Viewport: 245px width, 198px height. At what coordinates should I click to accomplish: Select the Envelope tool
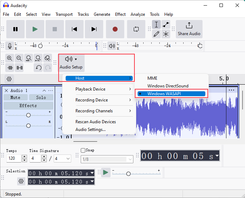coord(166,24)
